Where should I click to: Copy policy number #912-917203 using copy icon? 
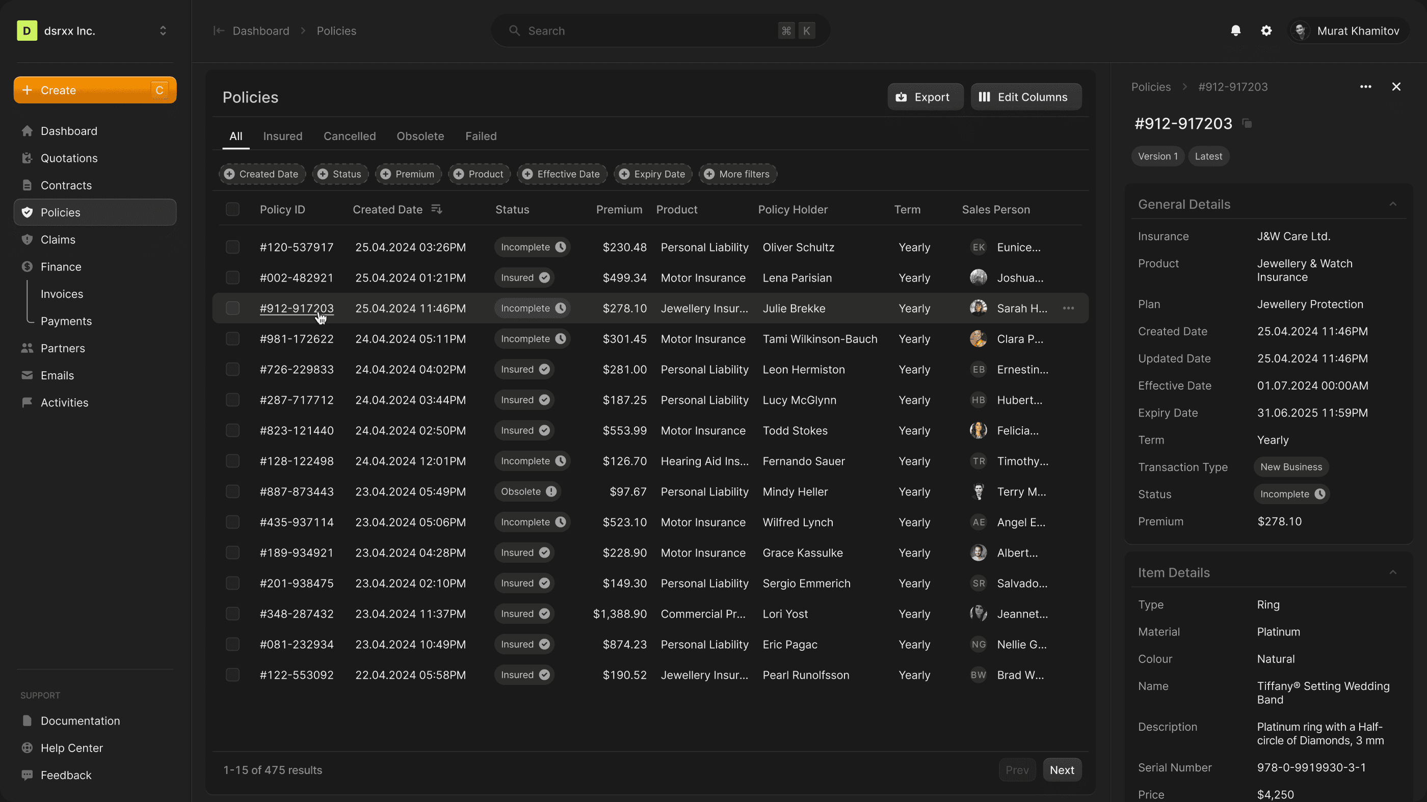tap(1247, 123)
